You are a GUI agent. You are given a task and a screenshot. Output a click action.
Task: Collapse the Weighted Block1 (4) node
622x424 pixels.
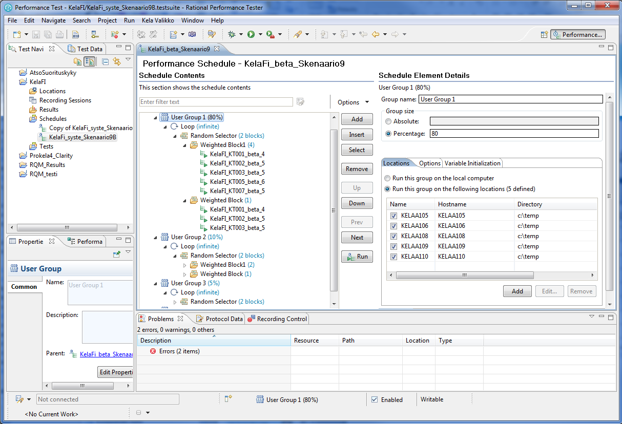pos(185,145)
